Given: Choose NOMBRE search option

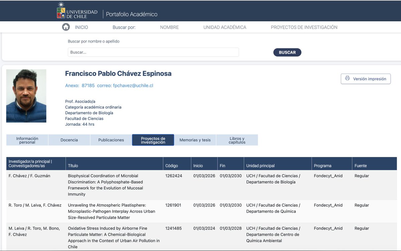Looking at the screenshot, I should [169, 27].
